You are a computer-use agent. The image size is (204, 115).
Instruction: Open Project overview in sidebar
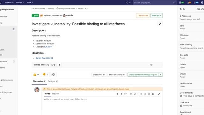coord(4,17)
